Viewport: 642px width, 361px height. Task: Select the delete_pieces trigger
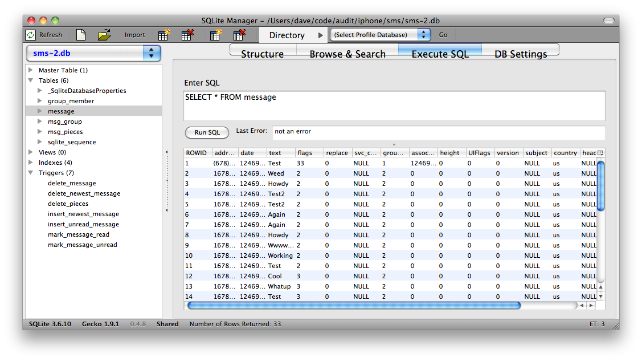(x=68, y=204)
